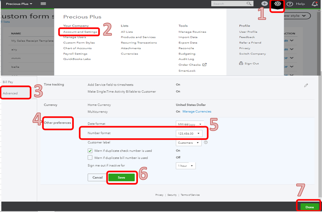Open Reconcile tool
Image resolution: width=322 pixels, height=212 pixels.
pyautogui.click(x=186, y=48)
